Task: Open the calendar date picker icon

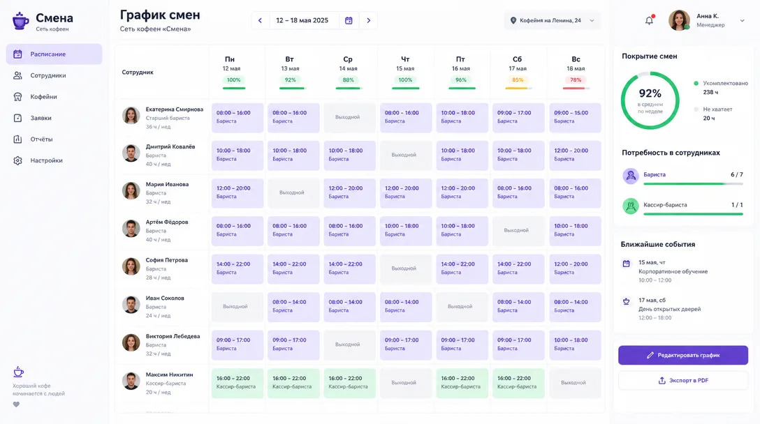Action: coord(349,20)
